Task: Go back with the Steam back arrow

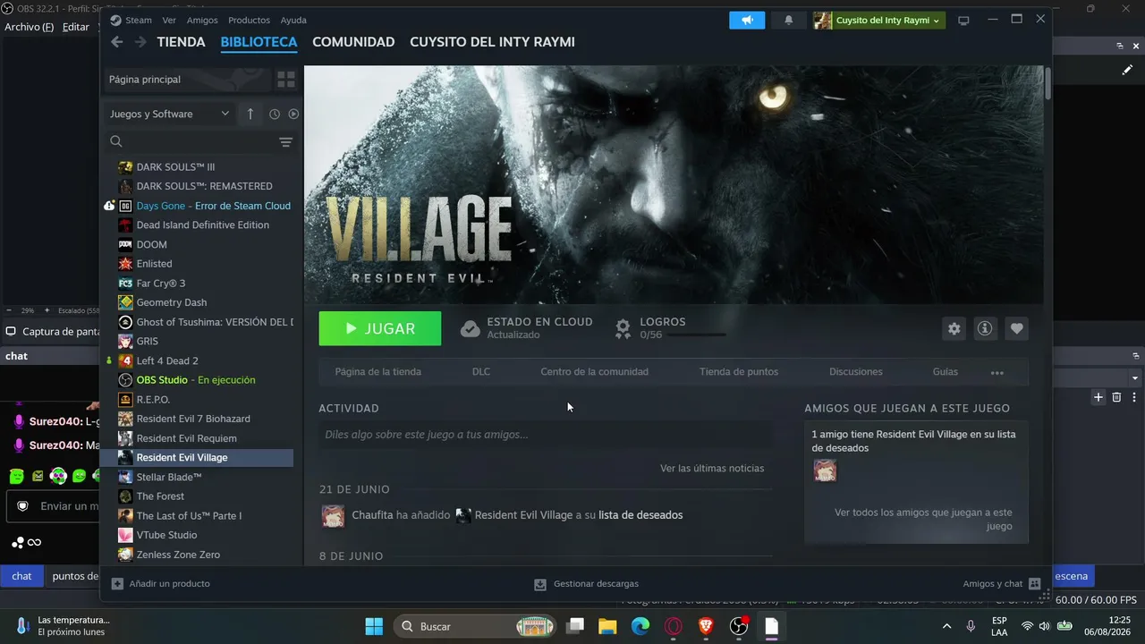Action: coord(116,42)
